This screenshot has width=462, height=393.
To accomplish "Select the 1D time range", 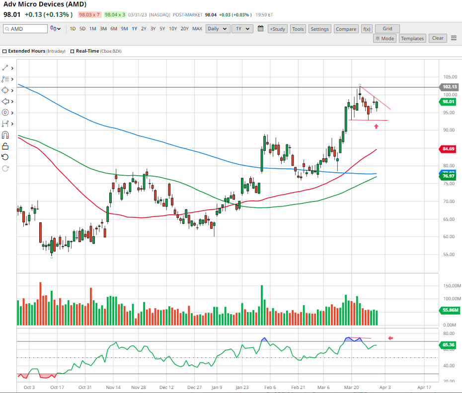I will tap(73, 29).
